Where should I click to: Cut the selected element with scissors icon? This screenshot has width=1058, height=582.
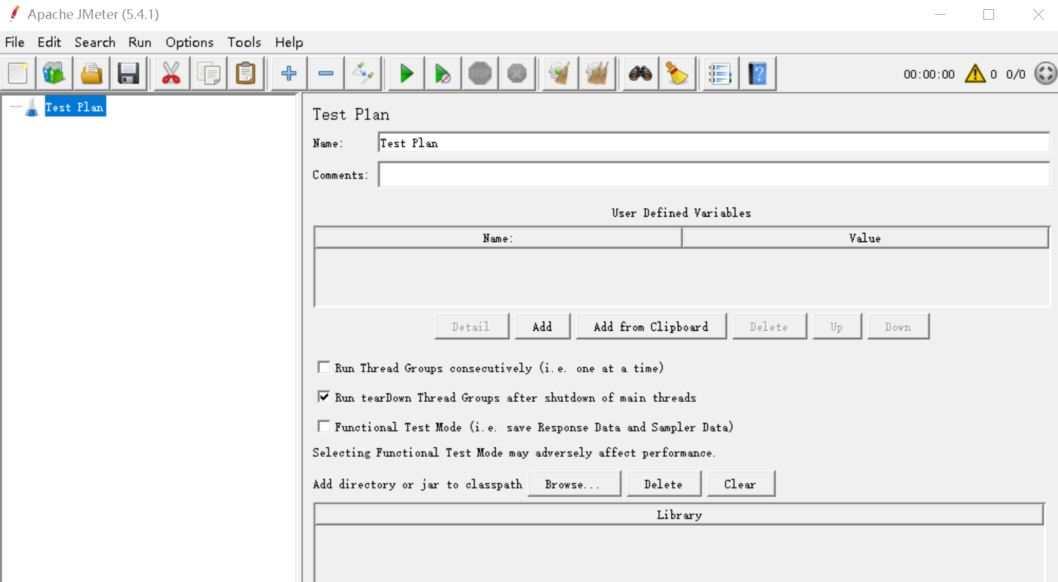pos(171,73)
